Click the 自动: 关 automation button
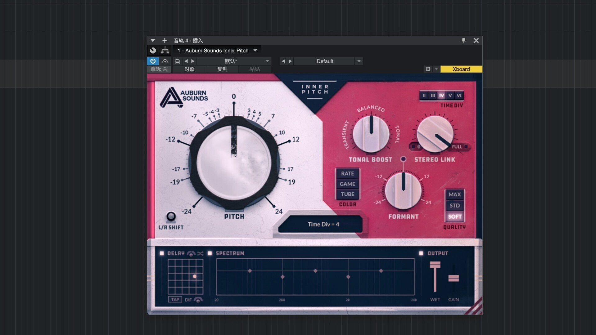The image size is (596, 335). (x=159, y=69)
